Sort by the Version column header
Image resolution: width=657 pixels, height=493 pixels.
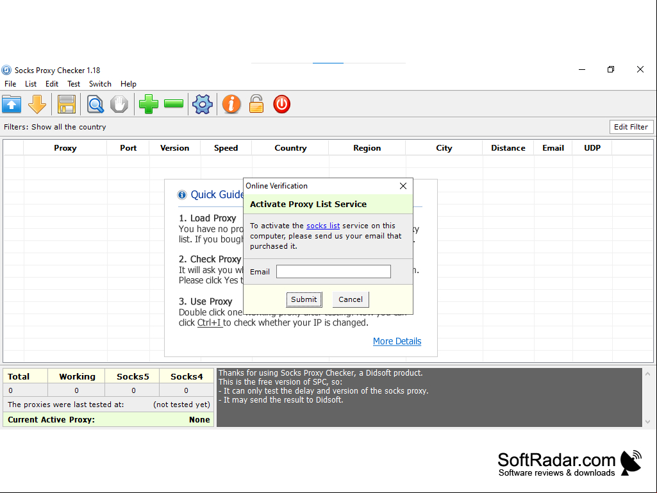coord(175,148)
